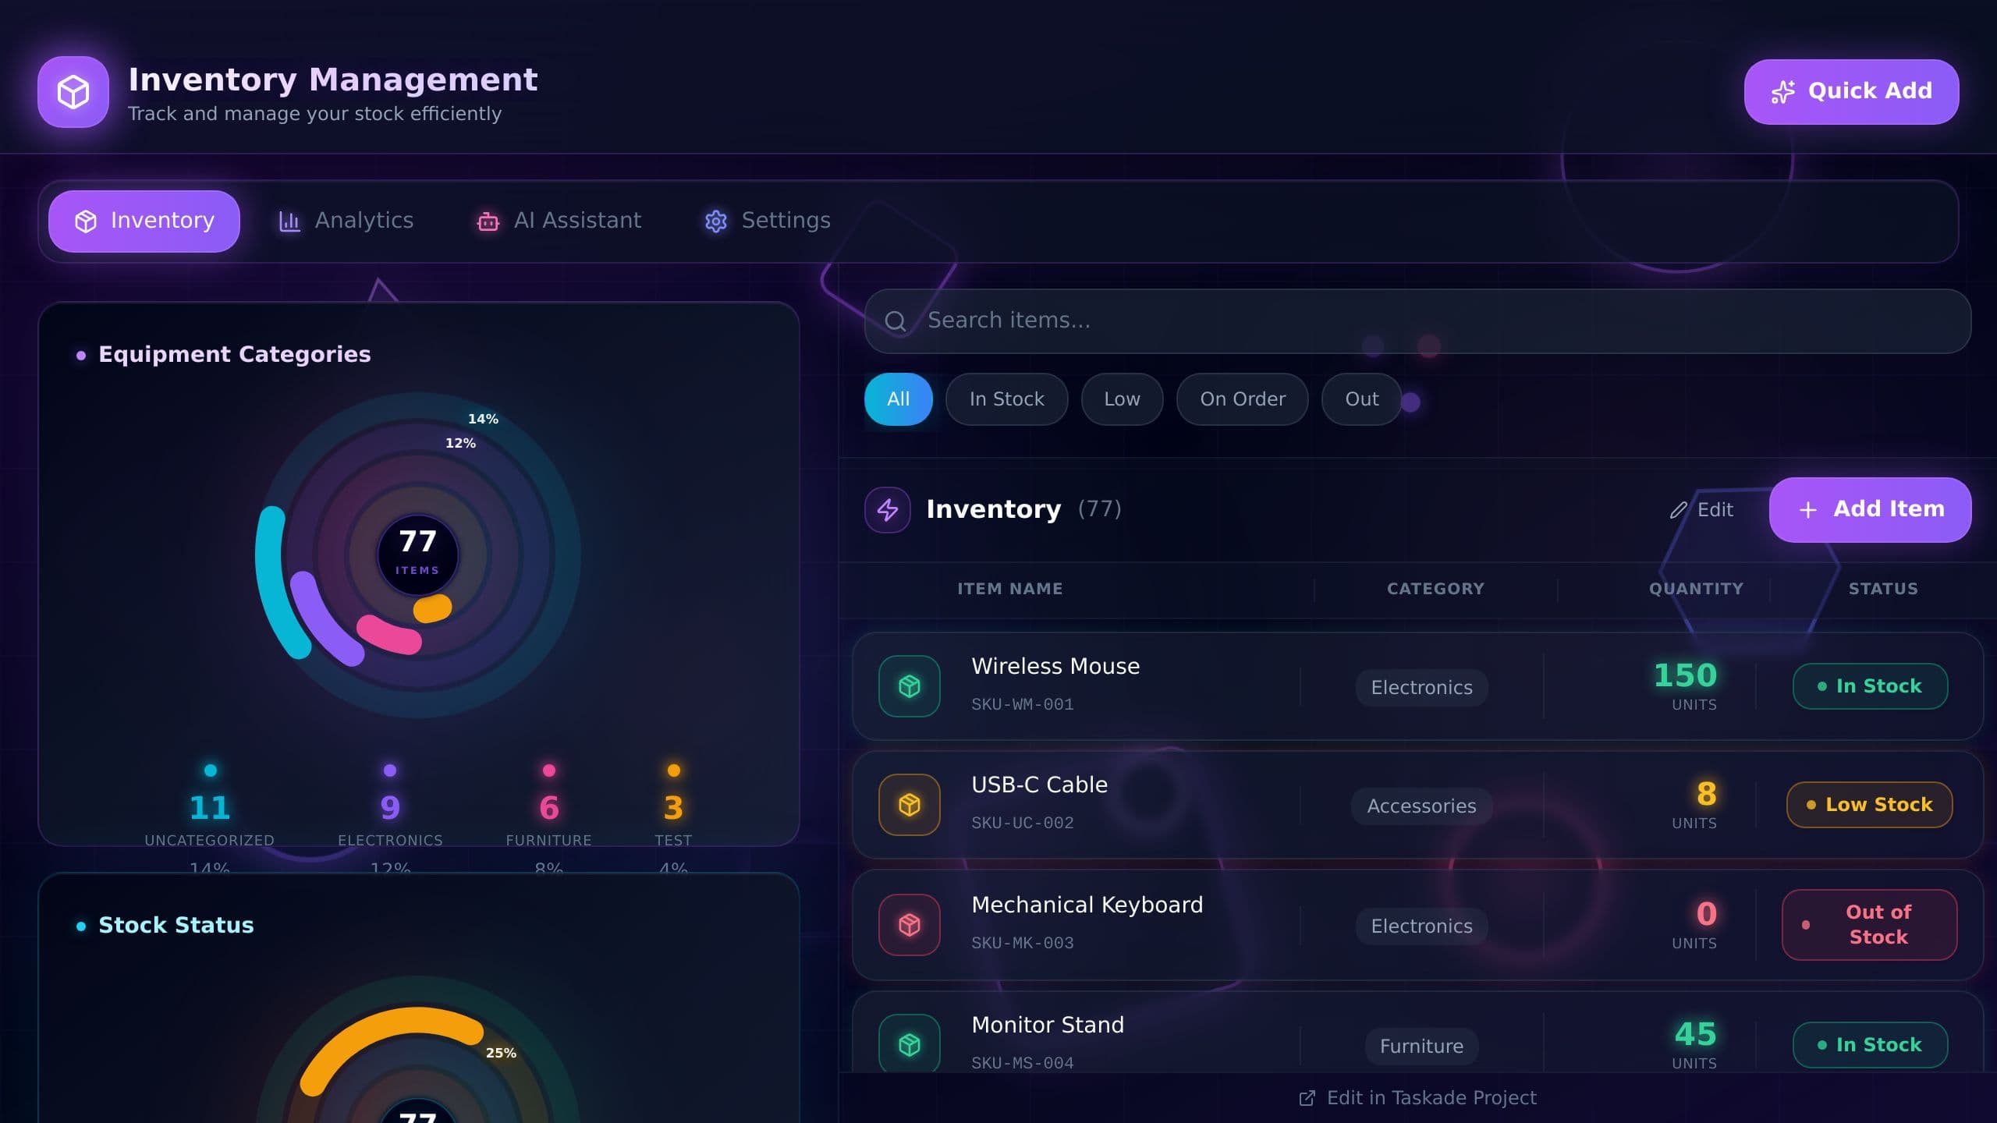Image resolution: width=1997 pixels, height=1123 pixels.
Task: Click the Add Item button
Action: [1871, 510]
